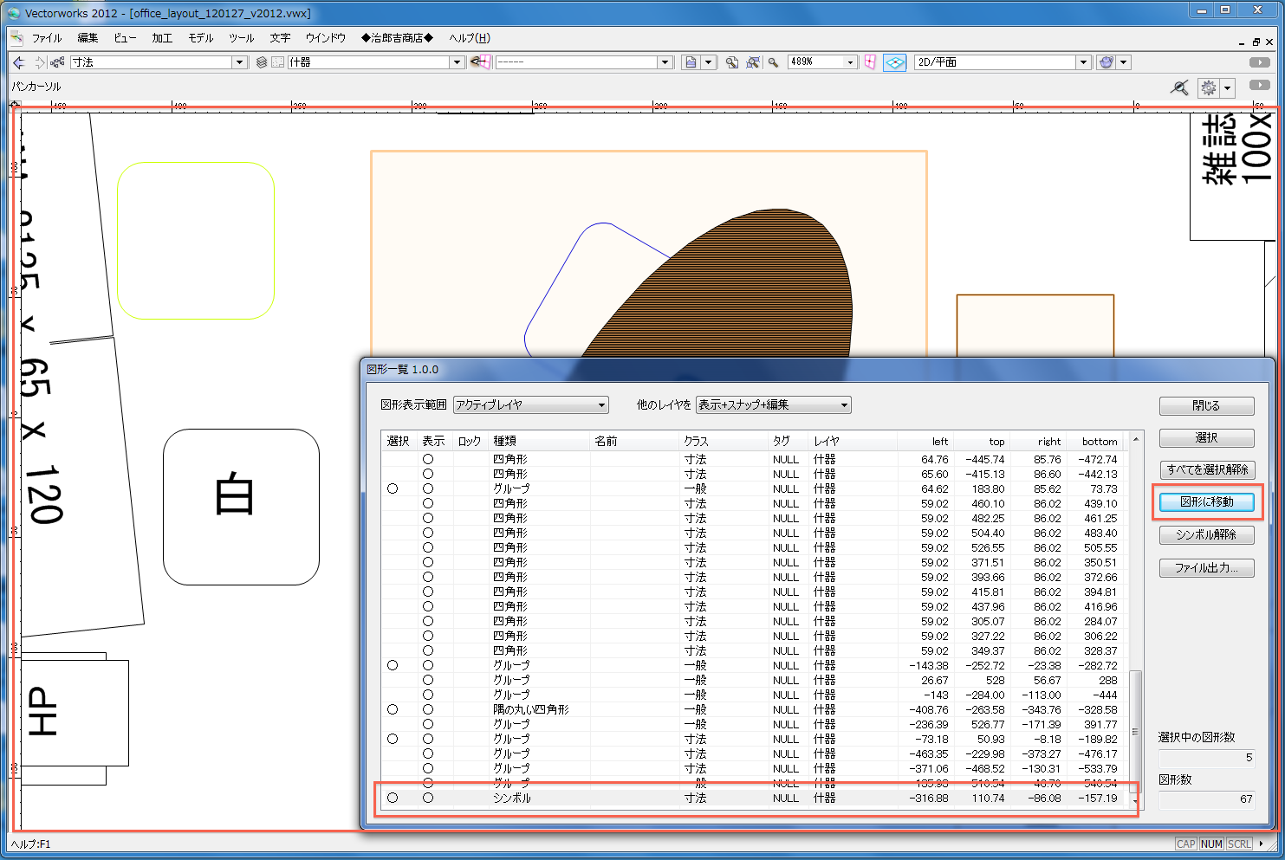1285x860 pixels.
Task: Open the ビュー menu
Action: click(125, 38)
